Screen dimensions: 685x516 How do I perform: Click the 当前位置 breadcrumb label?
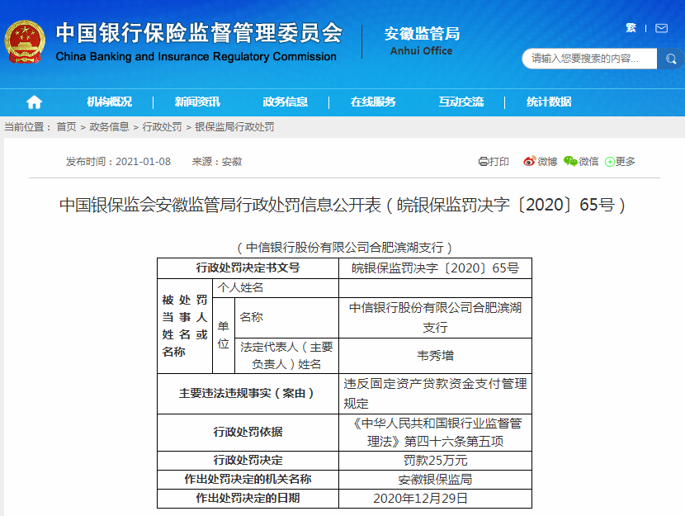28,126
